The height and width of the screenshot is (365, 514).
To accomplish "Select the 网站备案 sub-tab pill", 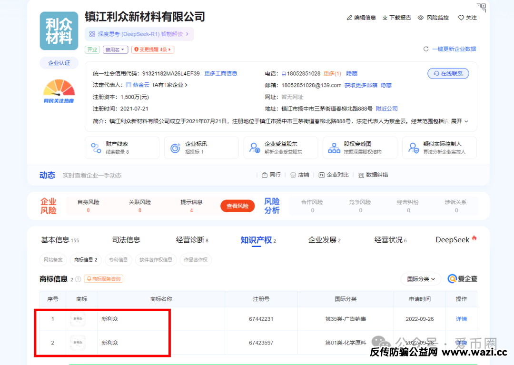I will pyautogui.click(x=53, y=259).
